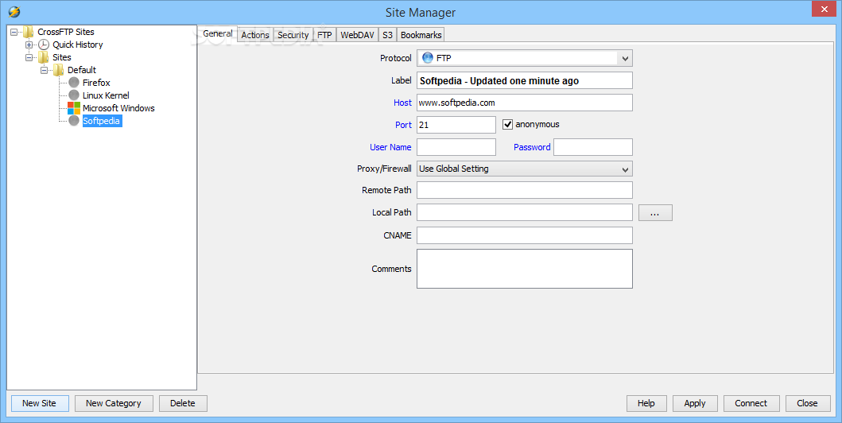Click the Microsoft Windows logo icon

pyautogui.click(x=74, y=108)
